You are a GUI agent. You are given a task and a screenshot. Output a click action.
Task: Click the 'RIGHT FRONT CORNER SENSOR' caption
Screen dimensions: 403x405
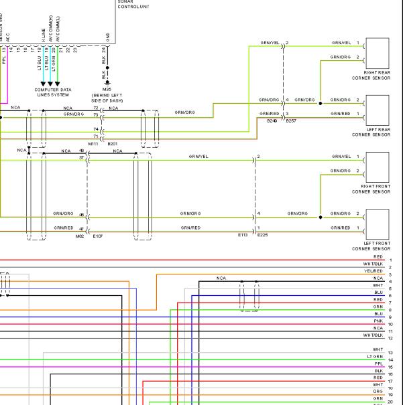point(371,189)
